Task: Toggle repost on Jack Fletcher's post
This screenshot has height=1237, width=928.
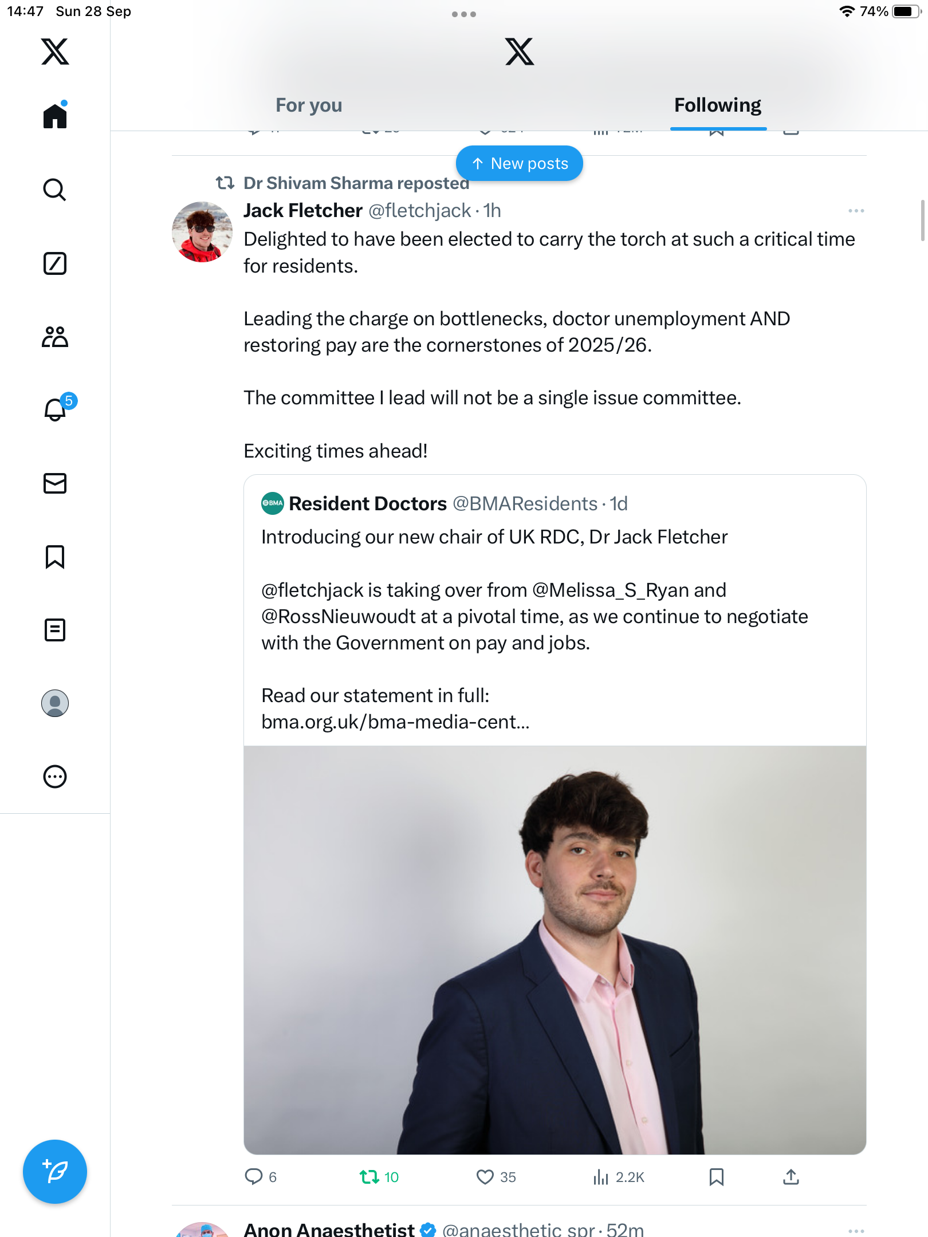Action: 369,1177
